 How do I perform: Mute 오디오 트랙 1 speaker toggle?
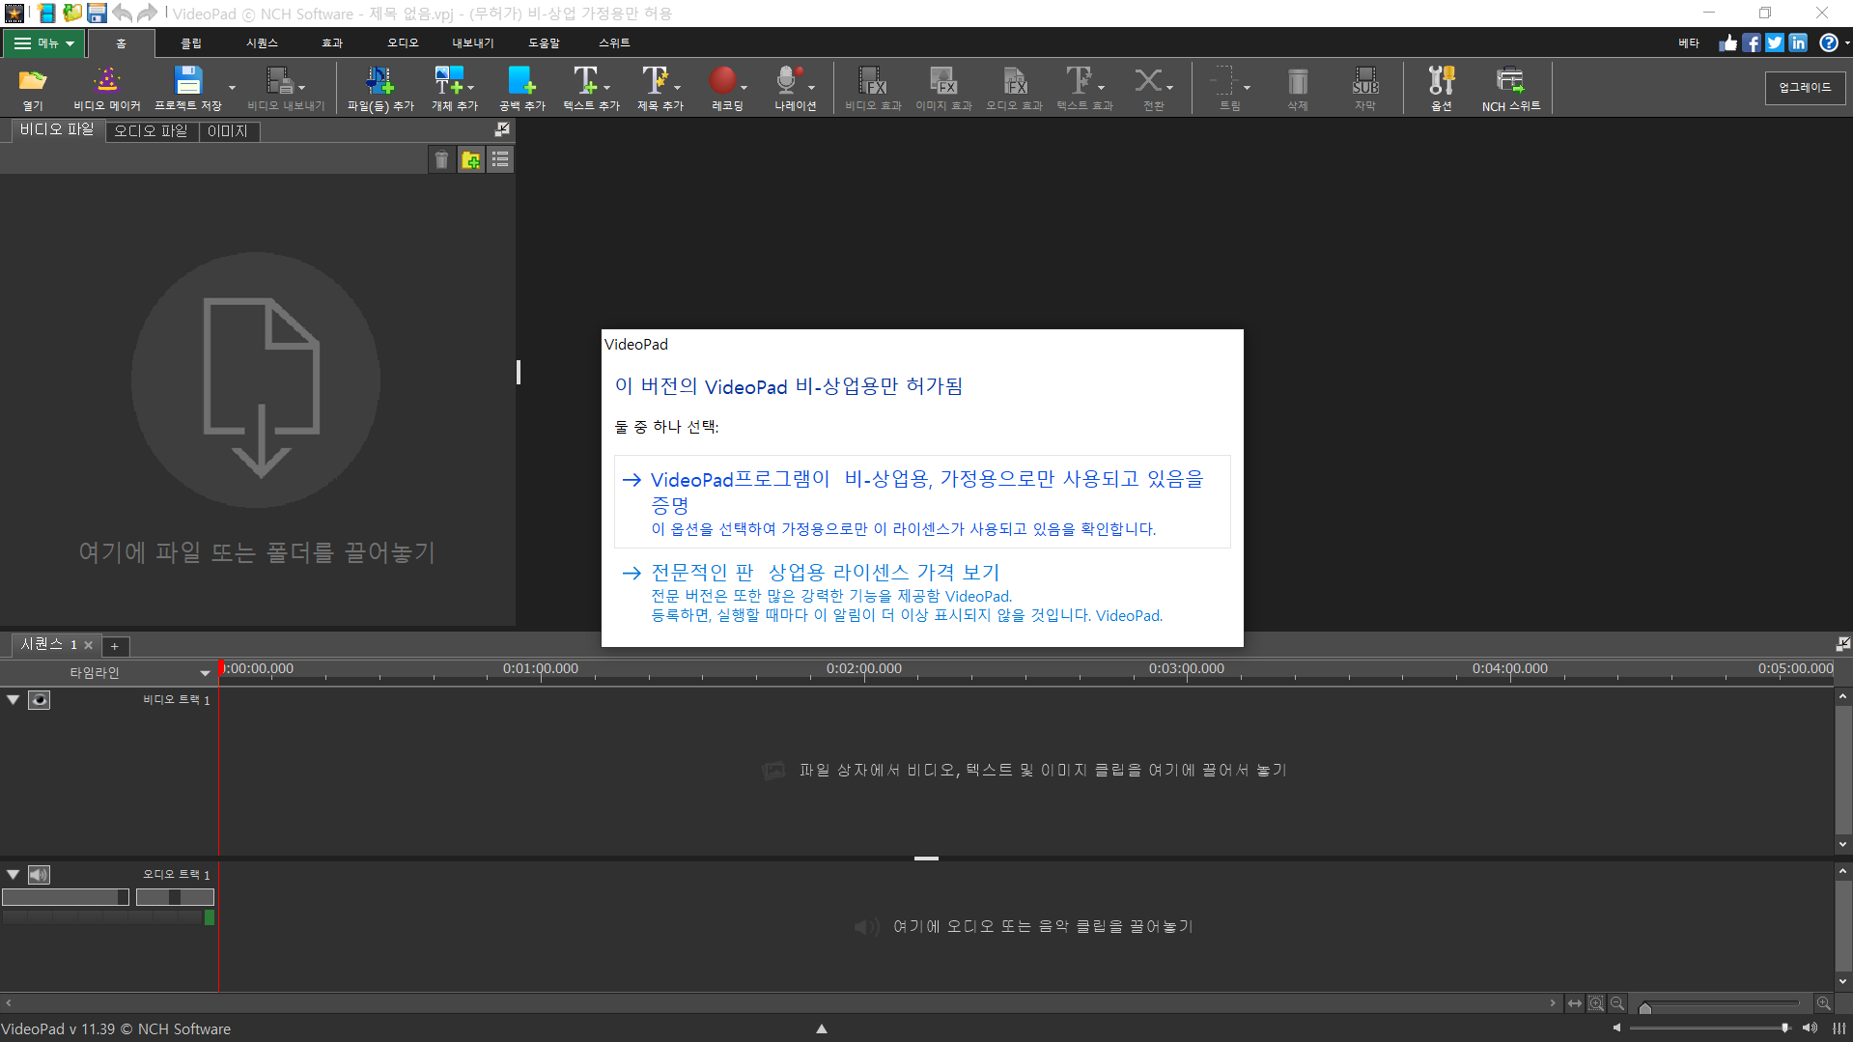coord(39,875)
